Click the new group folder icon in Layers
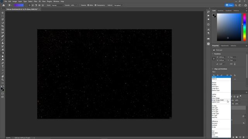248x139 pixels. (x=237, y=137)
